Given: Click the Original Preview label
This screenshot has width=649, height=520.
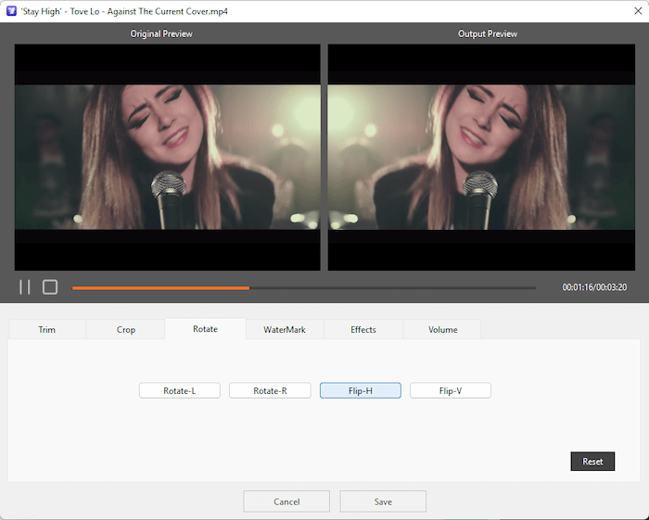Looking at the screenshot, I should point(161,34).
